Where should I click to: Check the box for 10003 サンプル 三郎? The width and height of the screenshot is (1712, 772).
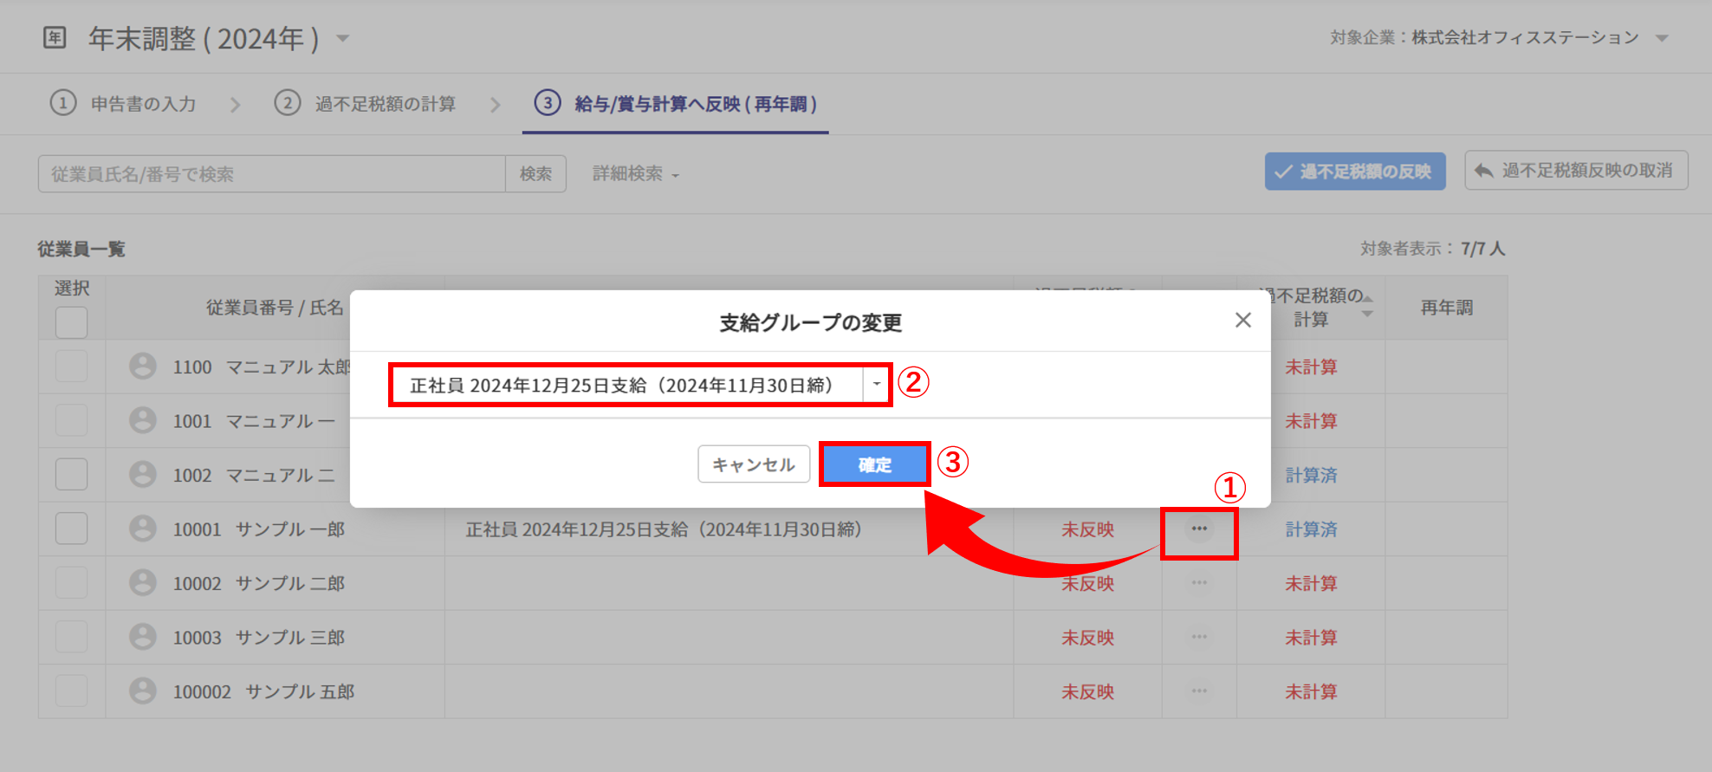click(72, 637)
